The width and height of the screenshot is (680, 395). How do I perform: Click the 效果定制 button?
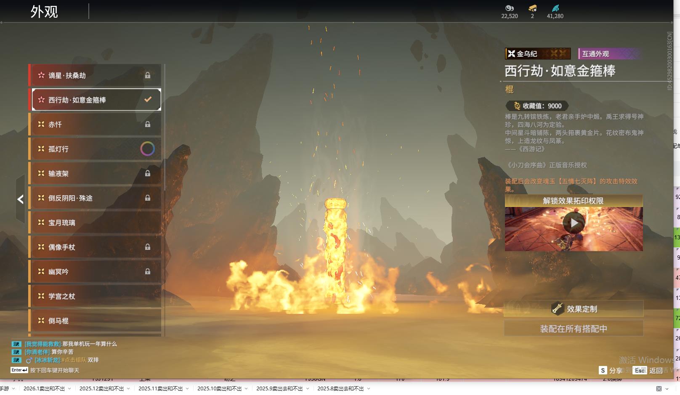click(574, 309)
